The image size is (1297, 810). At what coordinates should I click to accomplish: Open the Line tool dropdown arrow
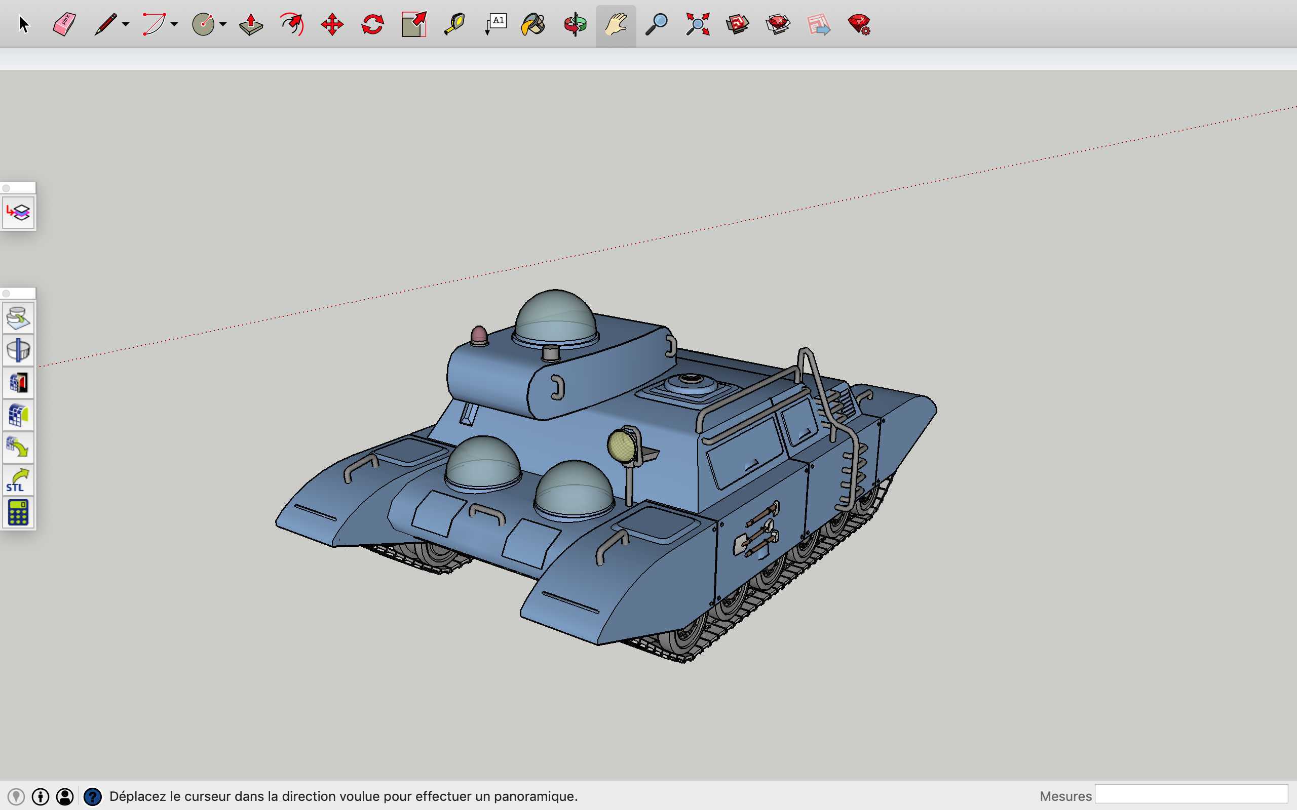tap(126, 24)
